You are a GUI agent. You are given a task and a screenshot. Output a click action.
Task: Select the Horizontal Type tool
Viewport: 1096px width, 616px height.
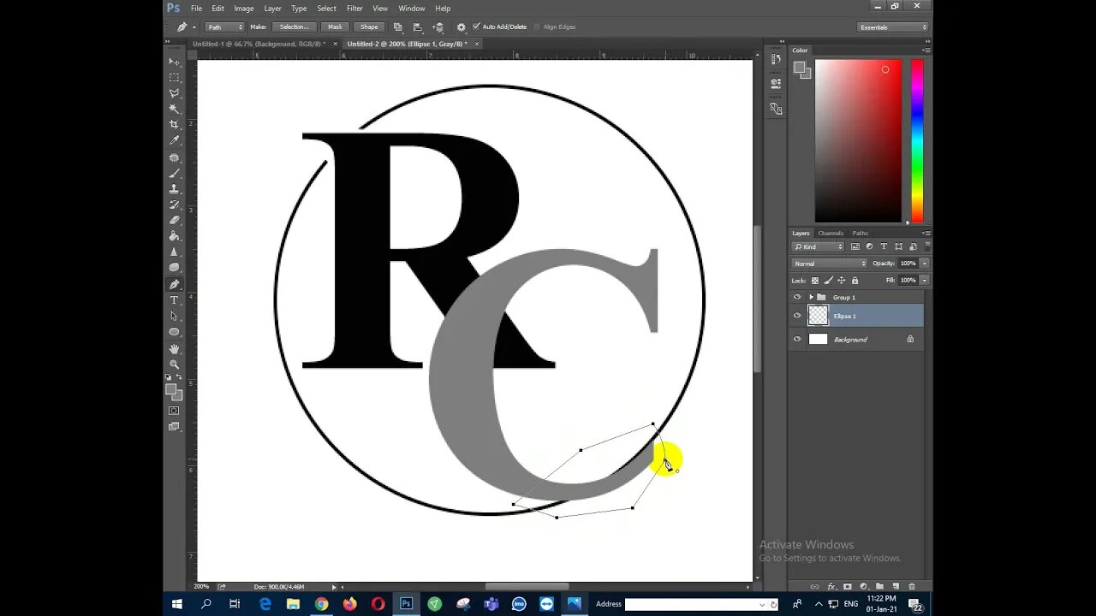(x=175, y=300)
